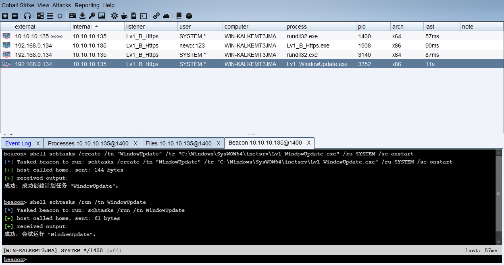Open the Help menu
The image size is (504, 265).
[x=108, y=5]
